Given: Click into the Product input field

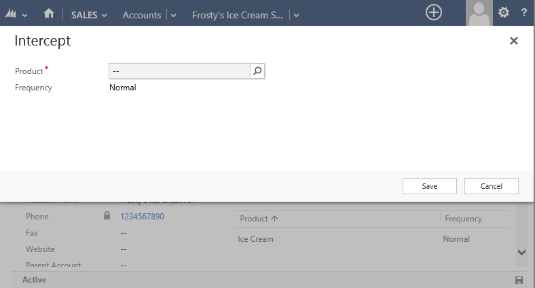Looking at the screenshot, I should [x=179, y=71].
